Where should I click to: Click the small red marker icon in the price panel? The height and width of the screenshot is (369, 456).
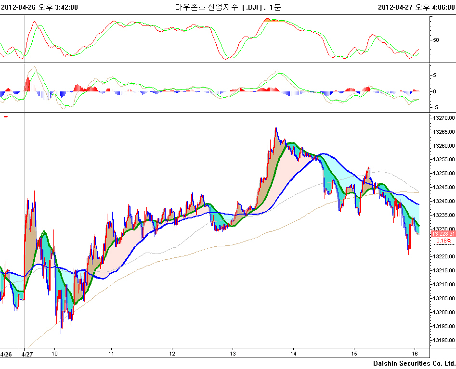(x=6, y=116)
